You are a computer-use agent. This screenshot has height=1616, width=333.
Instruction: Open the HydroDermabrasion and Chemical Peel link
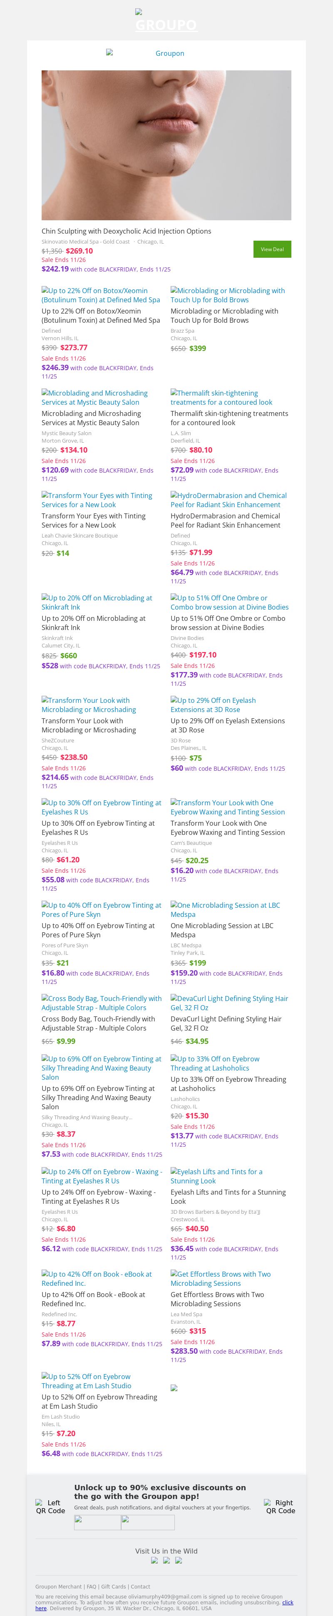[x=228, y=499]
